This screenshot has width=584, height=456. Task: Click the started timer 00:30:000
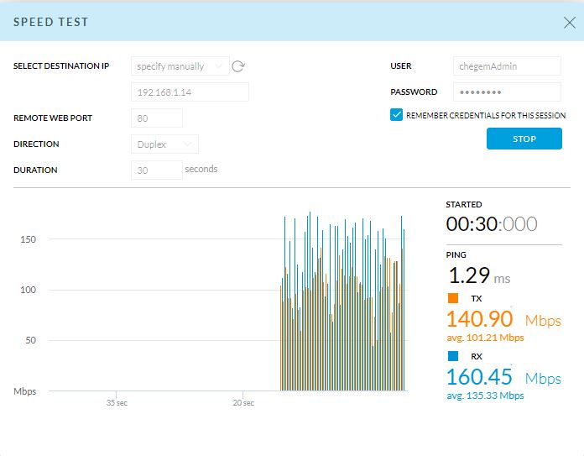[492, 224]
